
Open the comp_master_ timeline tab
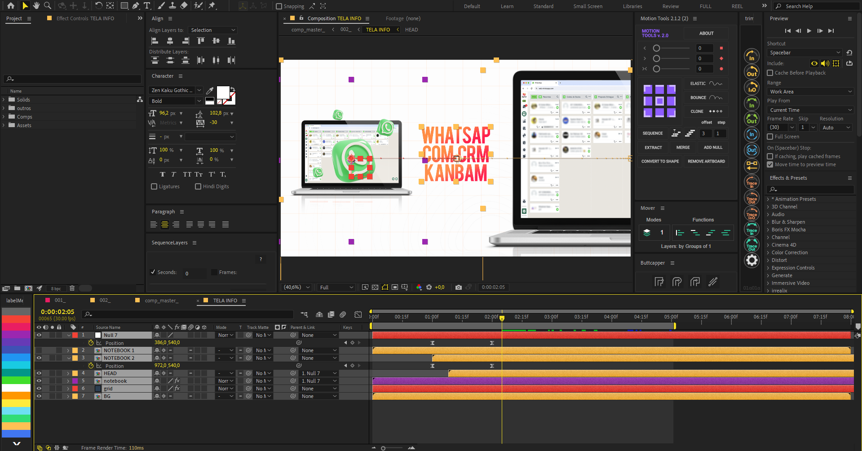click(161, 301)
